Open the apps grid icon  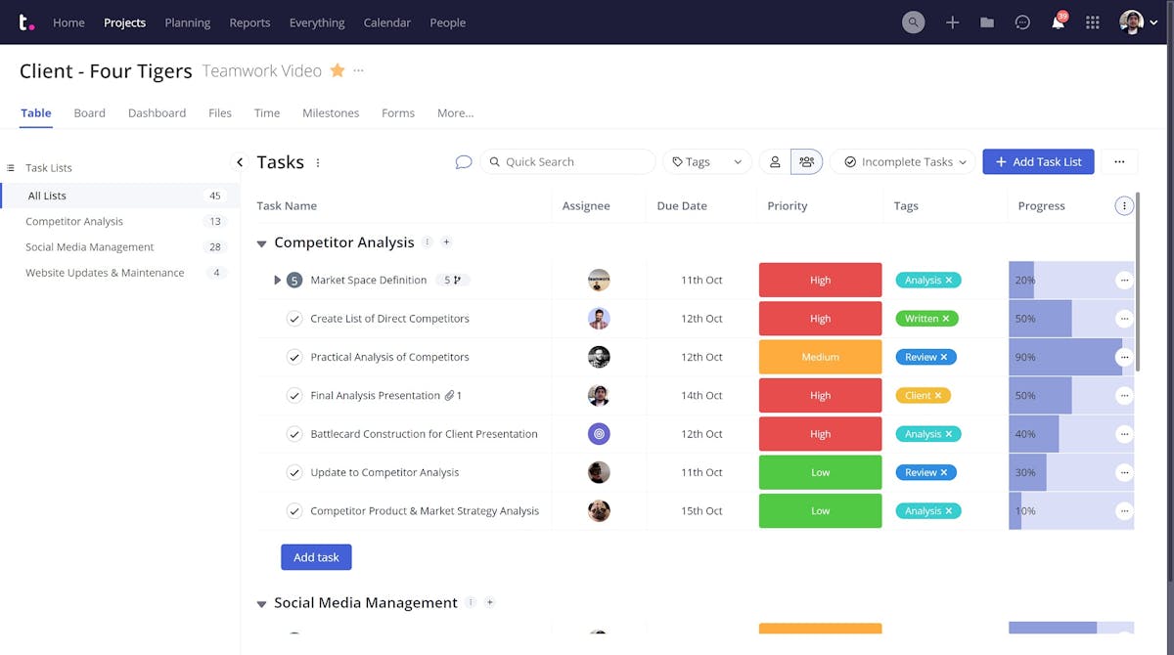point(1093,22)
